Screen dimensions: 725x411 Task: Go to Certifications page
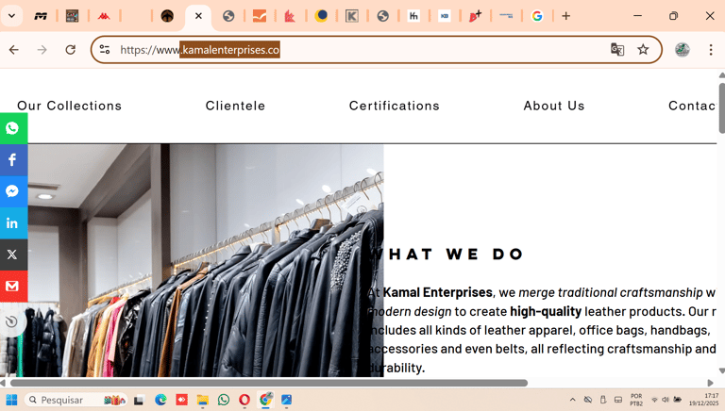[x=394, y=107]
